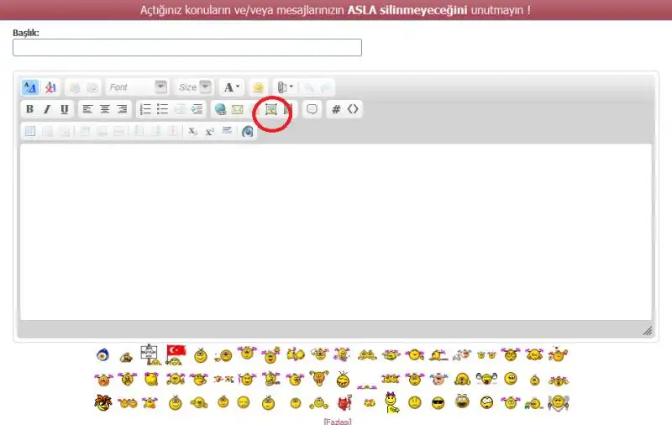Viewport: 672px width, 425px height.
Task: Open the smiley insert menu in the toolbar
Action: [x=259, y=87]
